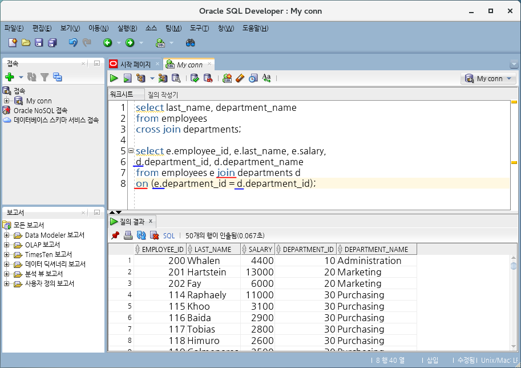Click the Redo arrow icon
Screen dimensions: 521x368
click(87, 43)
